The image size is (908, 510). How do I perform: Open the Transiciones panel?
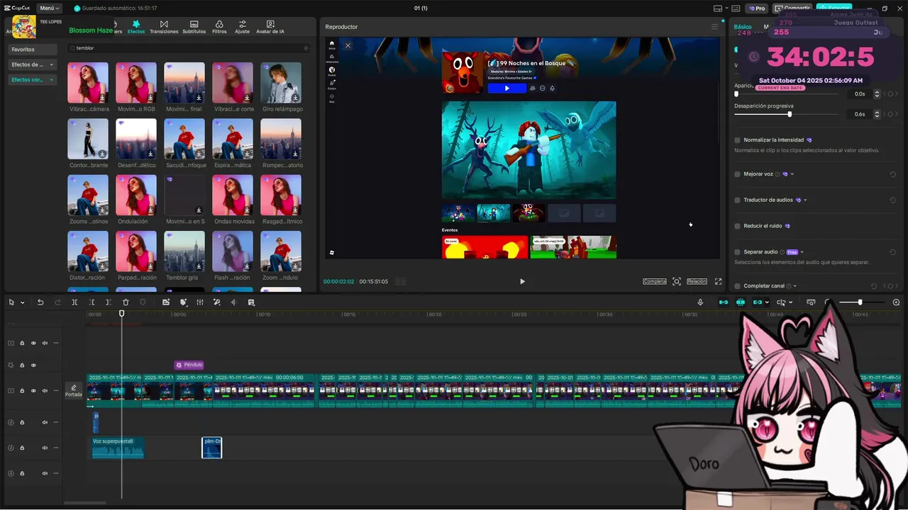point(164,27)
